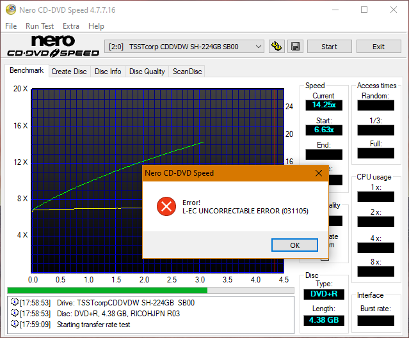Switch to the Disc Info tab
This screenshot has width=409, height=338.
tap(108, 72)
